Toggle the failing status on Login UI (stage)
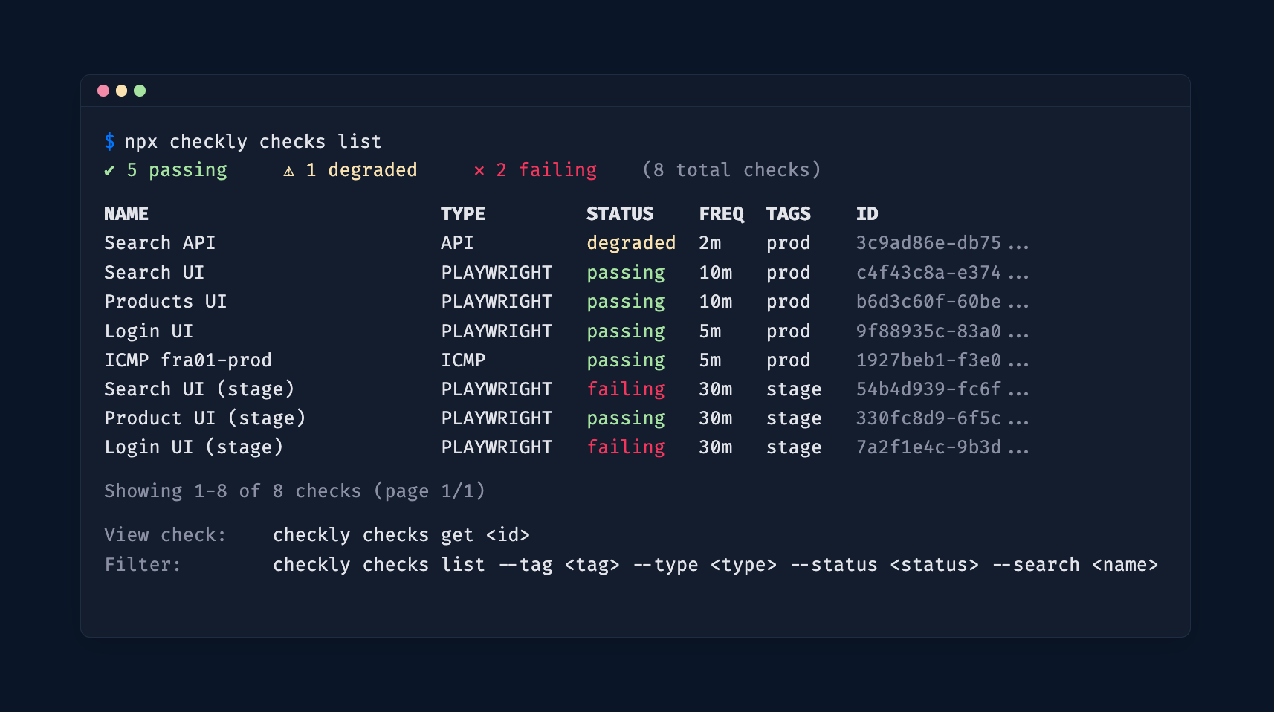This screenshot has width=1274, height=712. [625, 447]
